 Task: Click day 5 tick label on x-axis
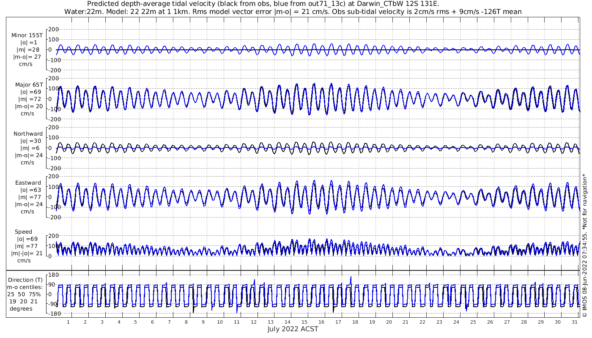click(x=135, y=322)
